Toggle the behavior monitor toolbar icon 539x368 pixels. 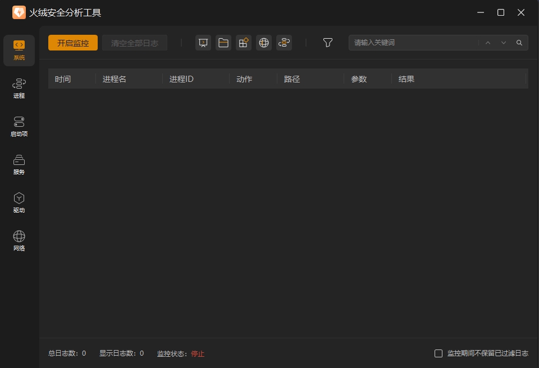pos(284,43)
